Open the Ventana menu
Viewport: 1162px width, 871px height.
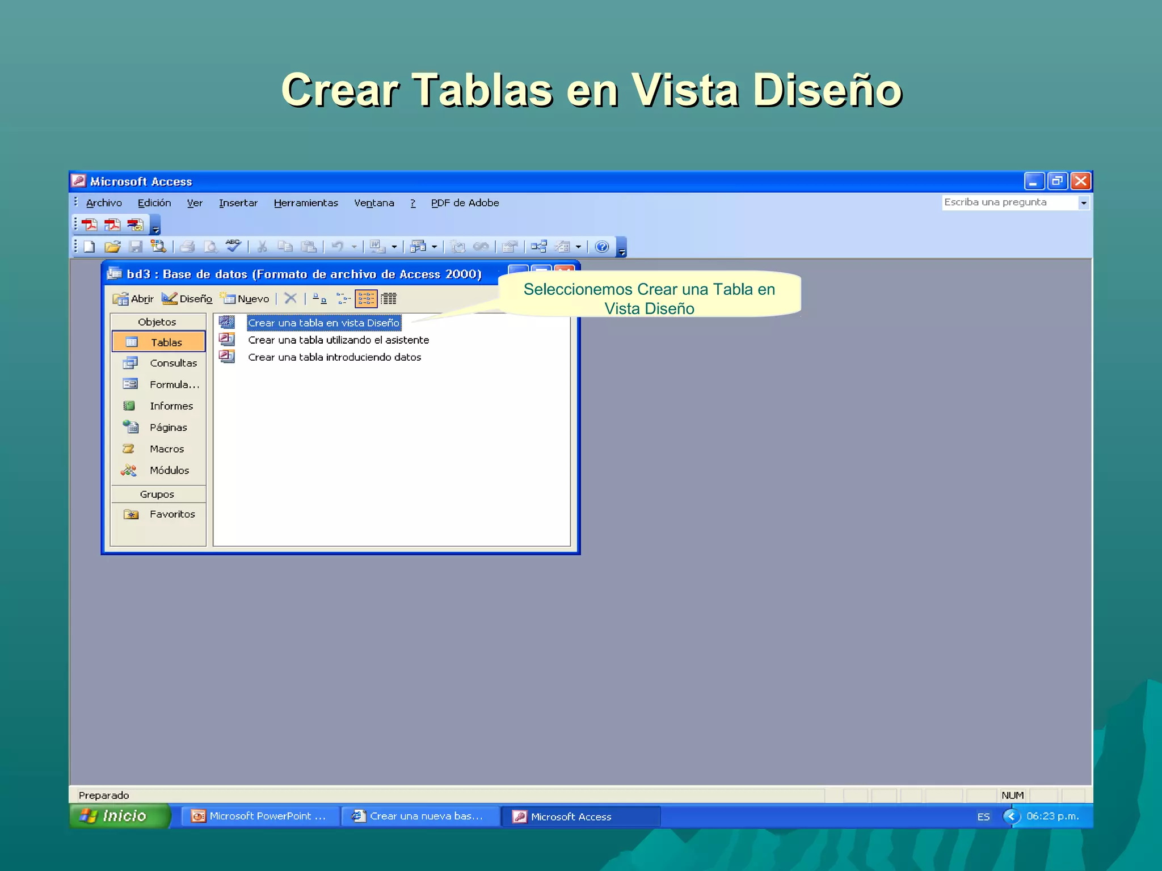pos(374,202)
